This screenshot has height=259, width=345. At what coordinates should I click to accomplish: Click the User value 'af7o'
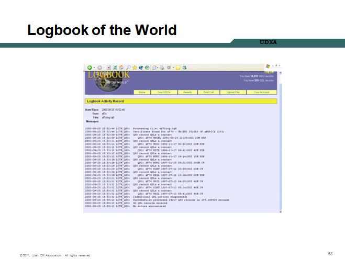104,114
